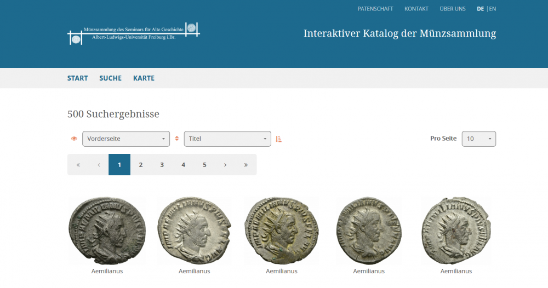Jump to the last page arrow
Screen dimensions: 548x288
click(246, 165)
